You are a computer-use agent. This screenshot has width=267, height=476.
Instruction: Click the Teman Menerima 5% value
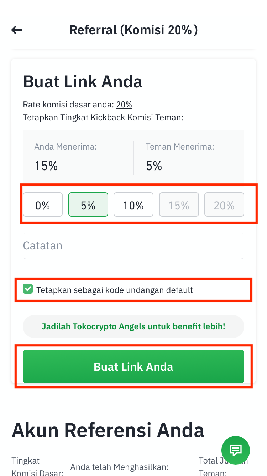click(x=154, y=166)
